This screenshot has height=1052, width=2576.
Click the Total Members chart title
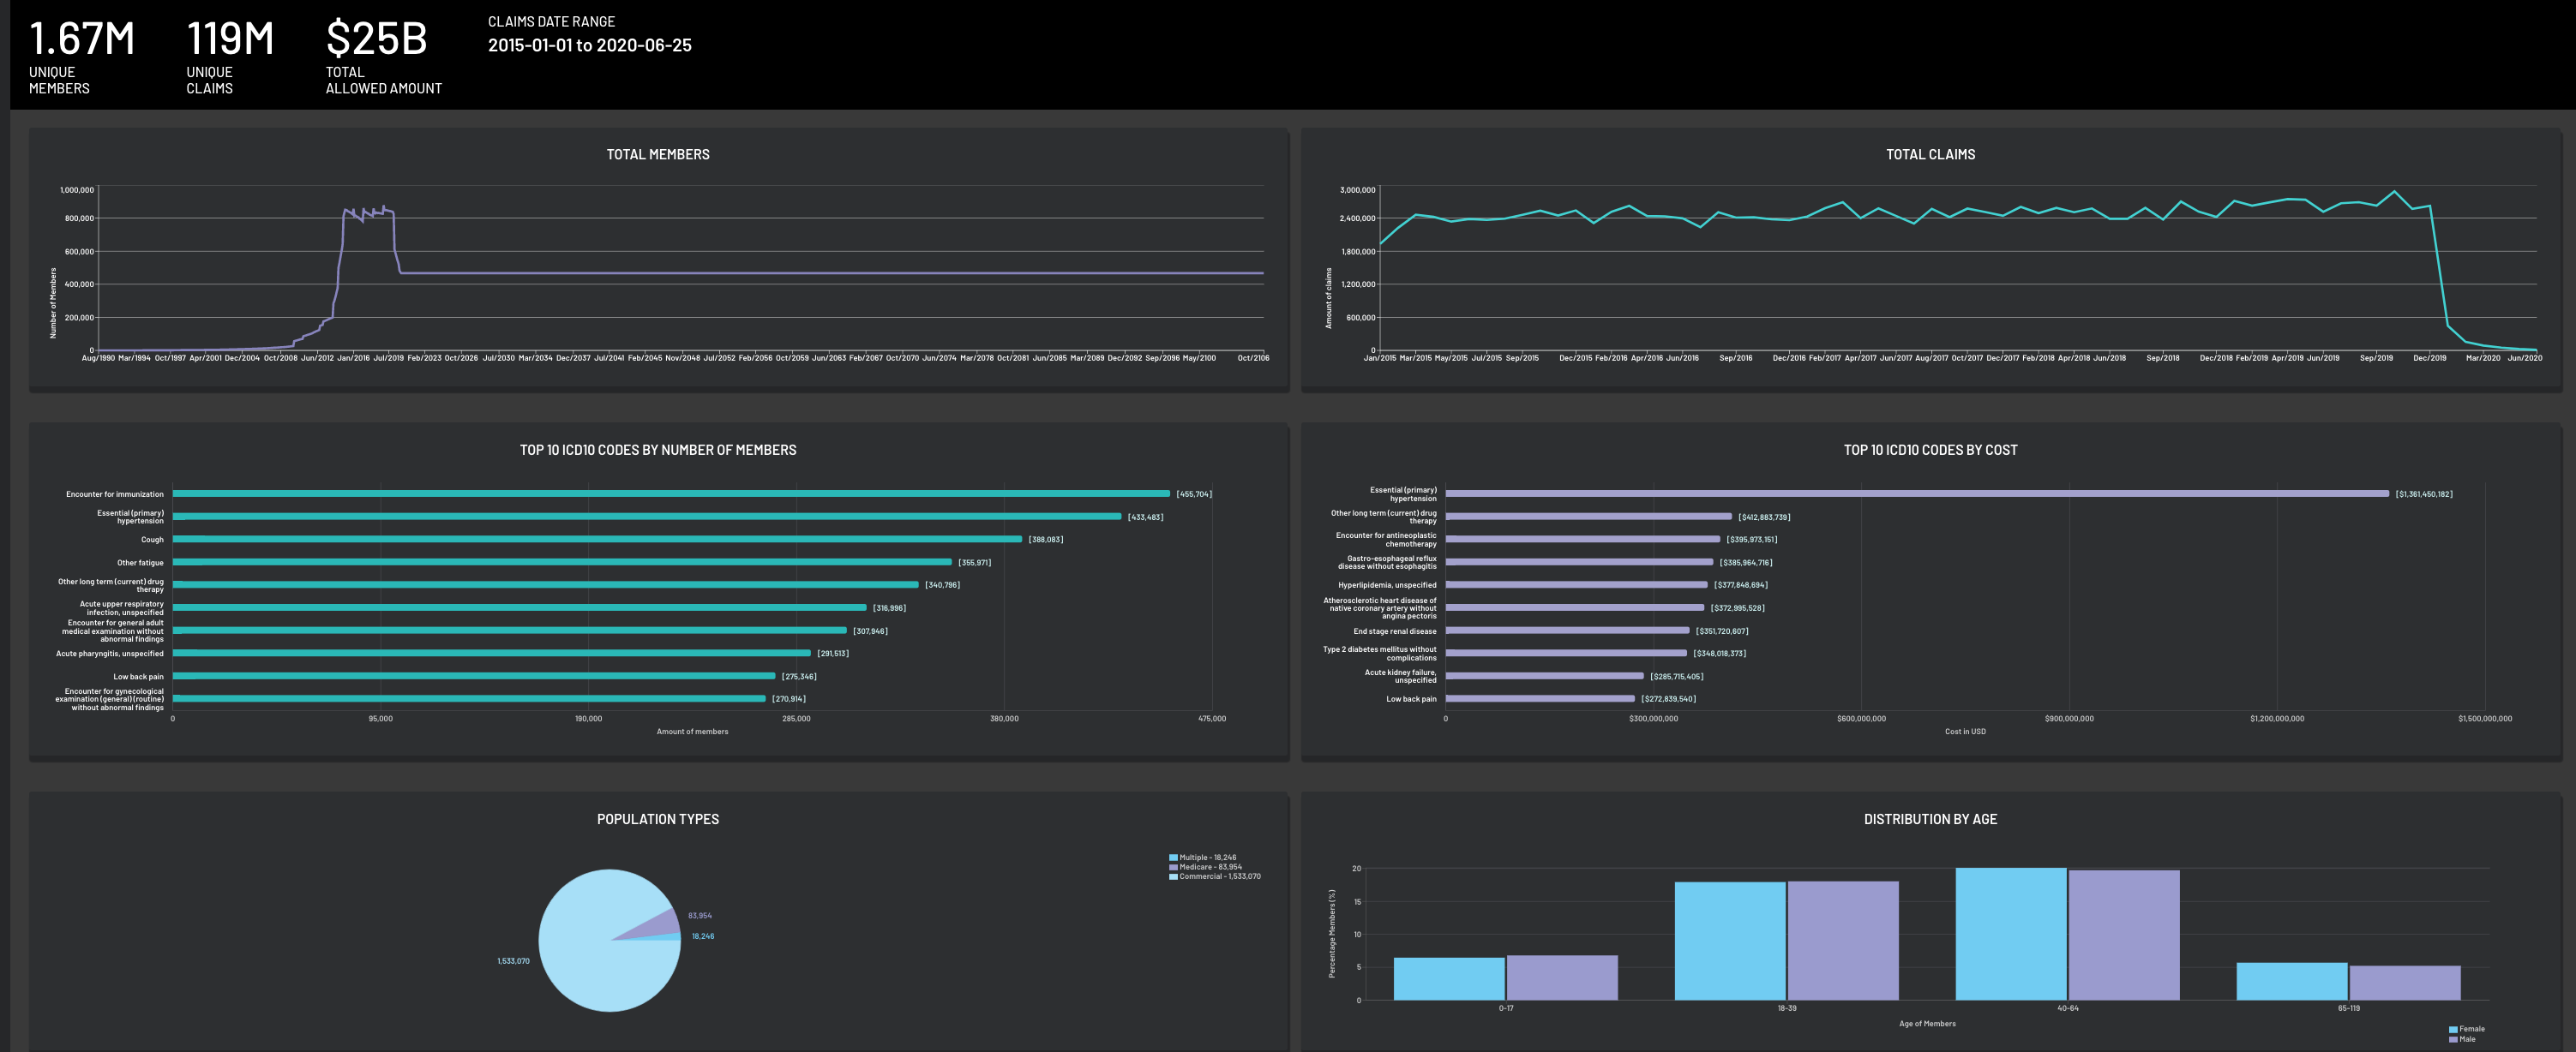pos(658,154)
